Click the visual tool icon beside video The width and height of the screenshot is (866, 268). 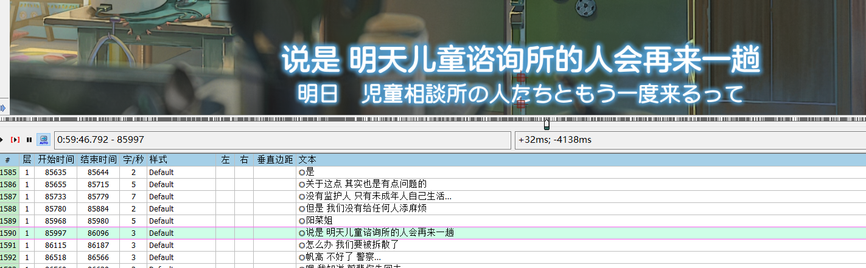coord(3,108)
